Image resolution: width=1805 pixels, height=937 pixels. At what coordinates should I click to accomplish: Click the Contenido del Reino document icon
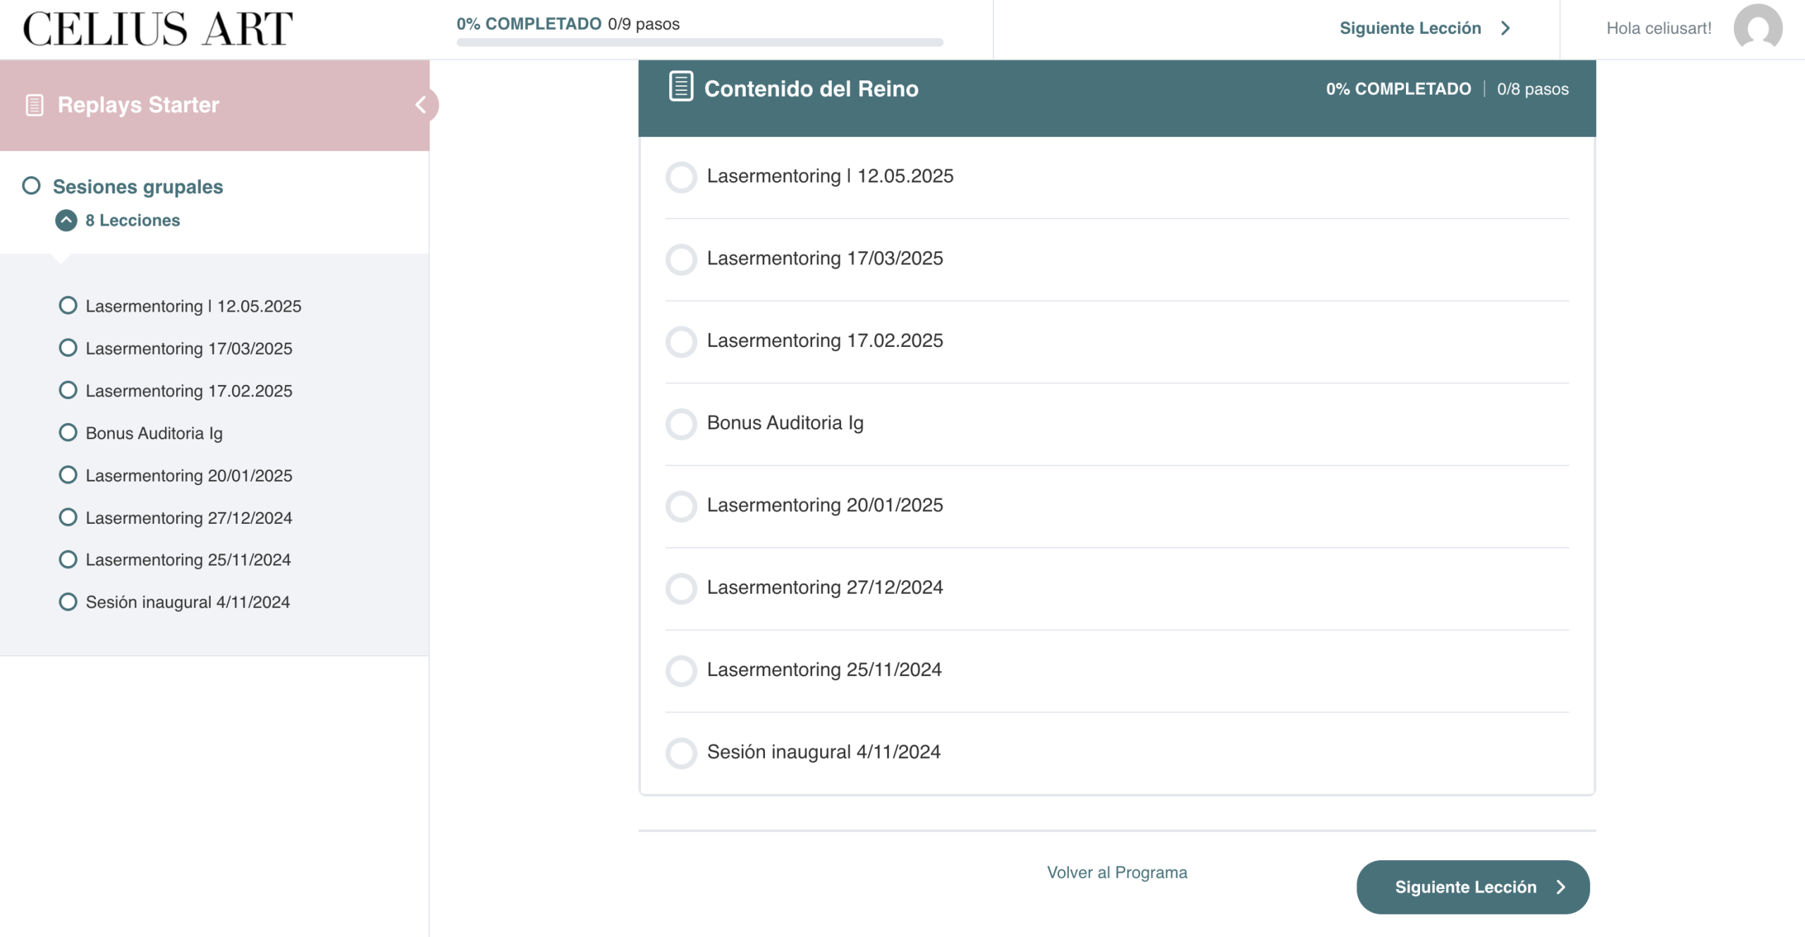[x=680, y=87]
